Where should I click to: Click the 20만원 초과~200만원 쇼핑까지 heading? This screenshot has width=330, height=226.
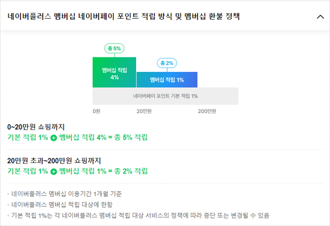54,161
